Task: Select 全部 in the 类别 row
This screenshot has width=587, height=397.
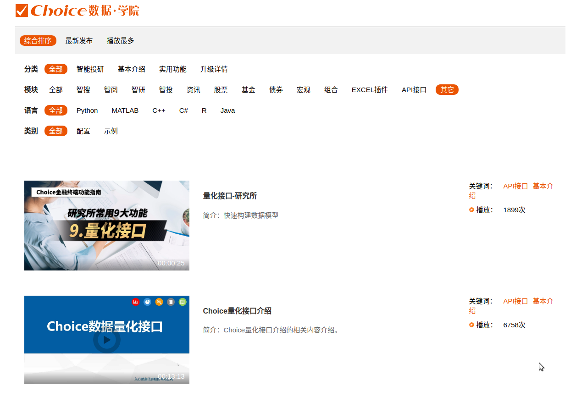Action: click(56, 131)
